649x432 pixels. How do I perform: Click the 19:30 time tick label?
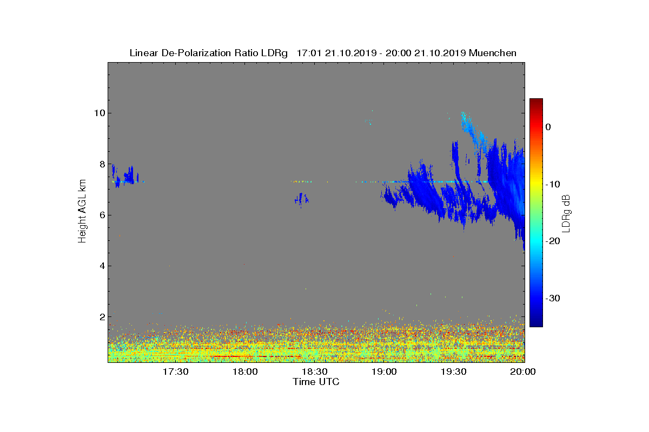click(x=454, y=372)
